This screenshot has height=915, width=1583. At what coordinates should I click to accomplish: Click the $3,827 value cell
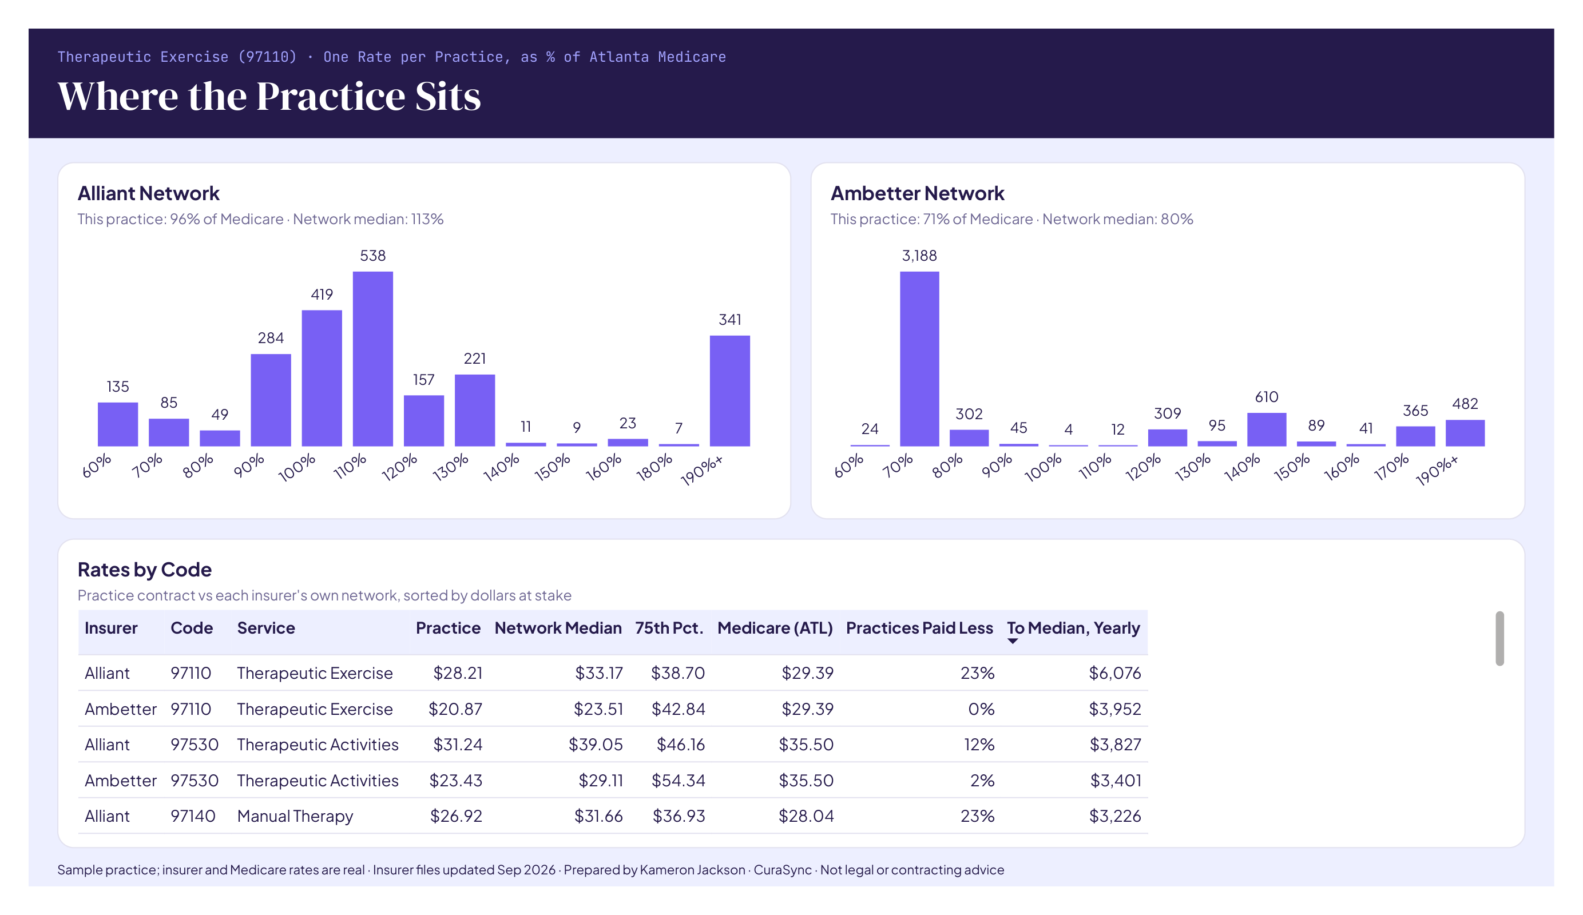tap(1114, 744)
